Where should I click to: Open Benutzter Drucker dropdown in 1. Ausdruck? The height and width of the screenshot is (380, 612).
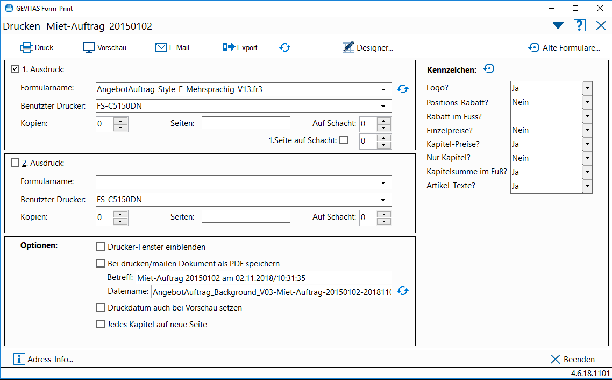(383, 106)
